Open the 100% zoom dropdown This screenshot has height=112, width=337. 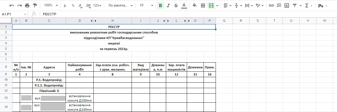(x=51, y=5)
